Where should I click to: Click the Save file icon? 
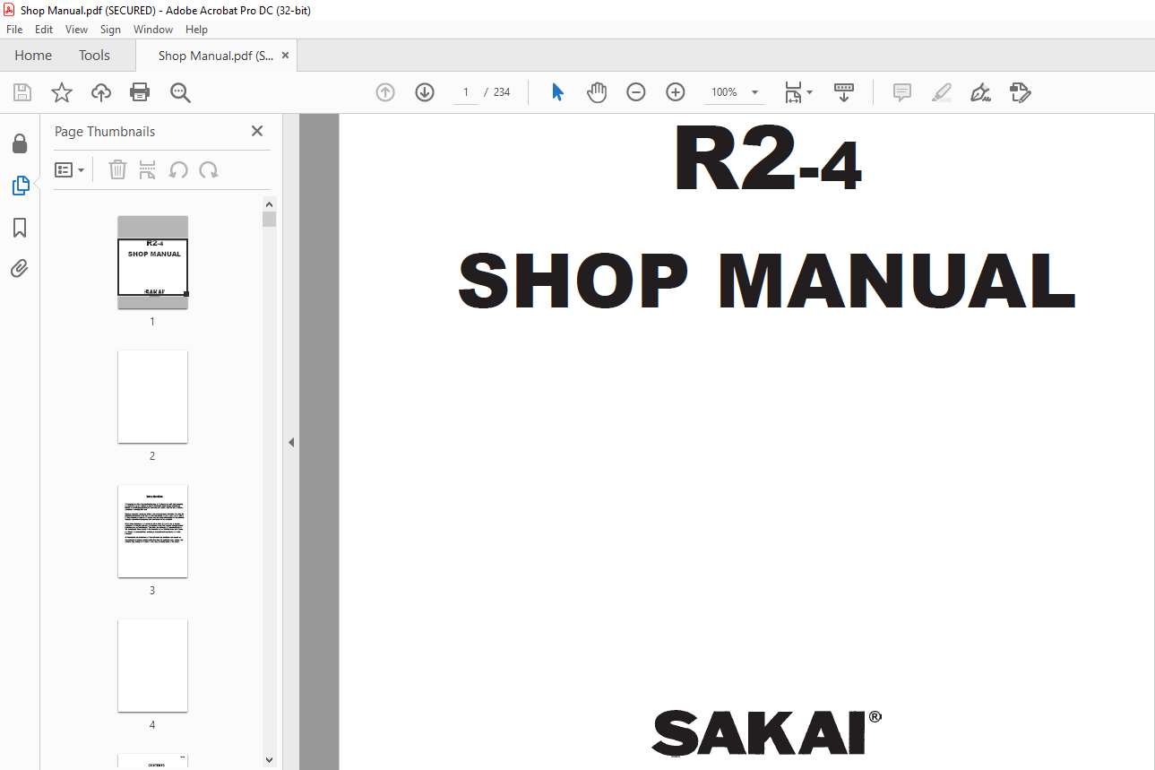22,92
